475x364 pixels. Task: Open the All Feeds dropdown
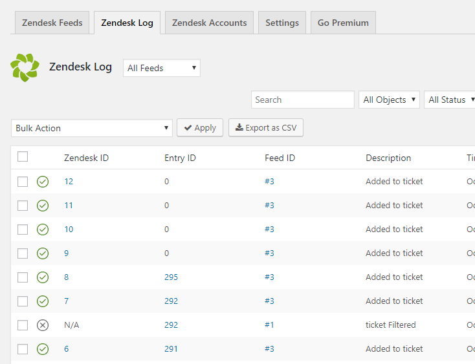(x=162, y=68)
